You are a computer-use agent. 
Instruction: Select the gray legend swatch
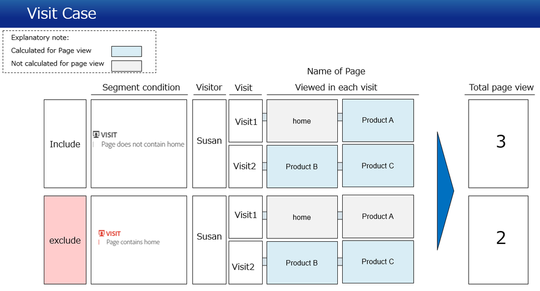point(126,66)
